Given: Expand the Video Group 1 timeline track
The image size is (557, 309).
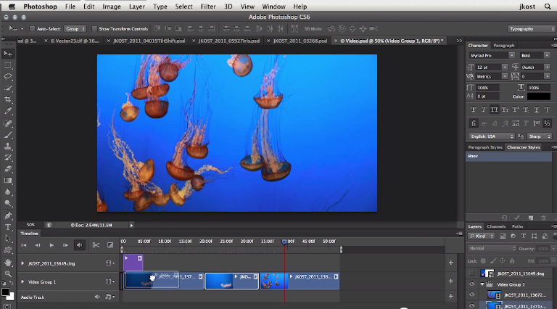Looking at the screenshot, I should point(22,281).
